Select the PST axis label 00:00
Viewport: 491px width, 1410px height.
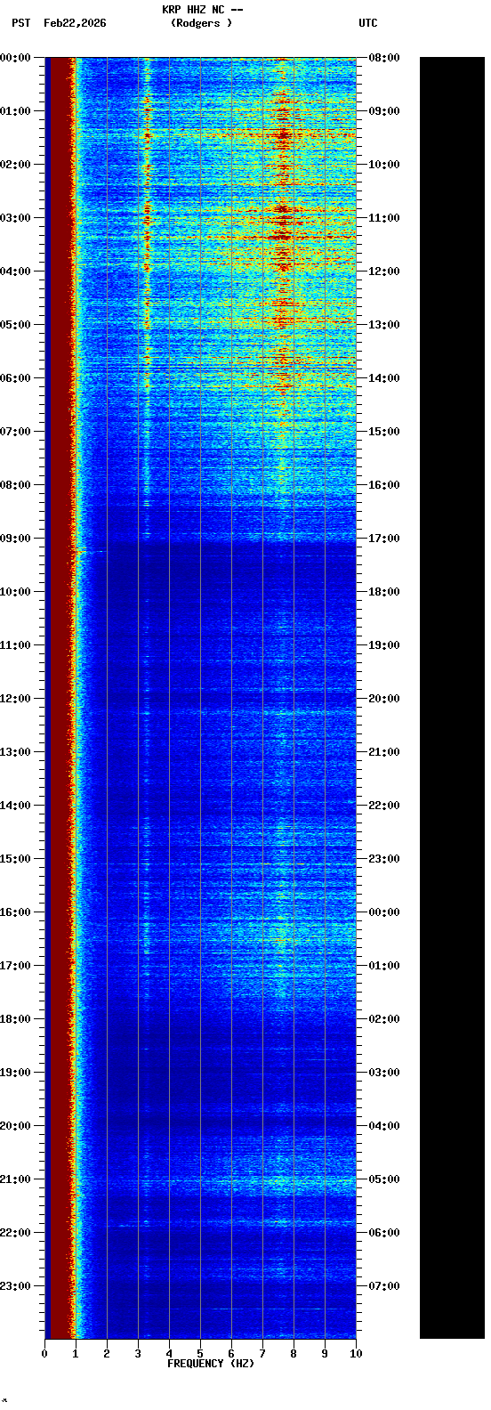tap(15, 58)
